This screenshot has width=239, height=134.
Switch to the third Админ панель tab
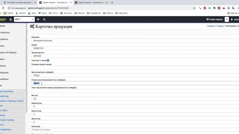(91, 3)
